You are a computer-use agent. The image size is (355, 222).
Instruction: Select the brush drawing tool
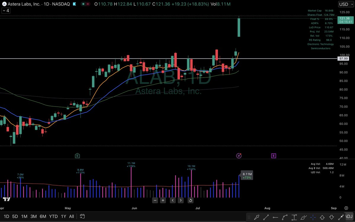(304, 217)
